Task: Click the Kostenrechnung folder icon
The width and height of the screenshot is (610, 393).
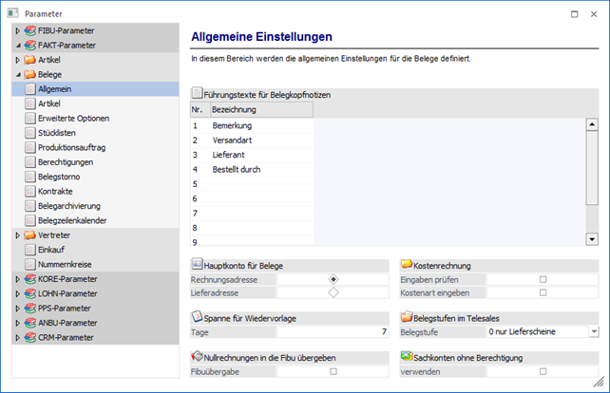Action: point(407,265)
